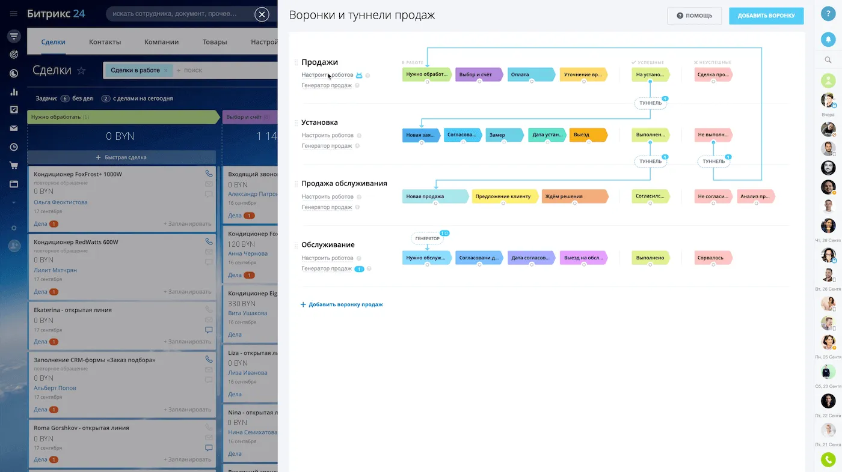Switch to the Контакты tab
842x472 pixels.
point(105,42)
